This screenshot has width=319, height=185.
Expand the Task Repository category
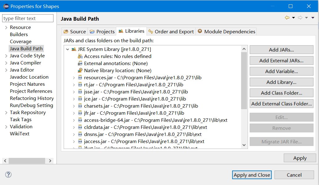pos(6,113)
